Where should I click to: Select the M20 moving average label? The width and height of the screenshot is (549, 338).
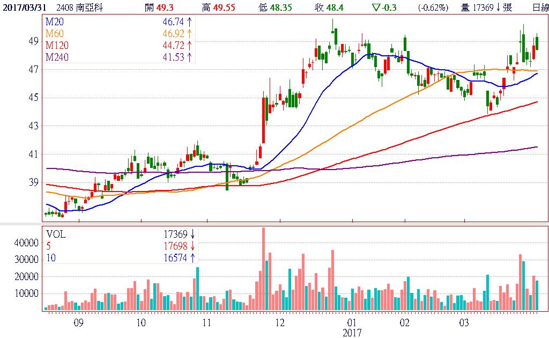tap(55, 21)
